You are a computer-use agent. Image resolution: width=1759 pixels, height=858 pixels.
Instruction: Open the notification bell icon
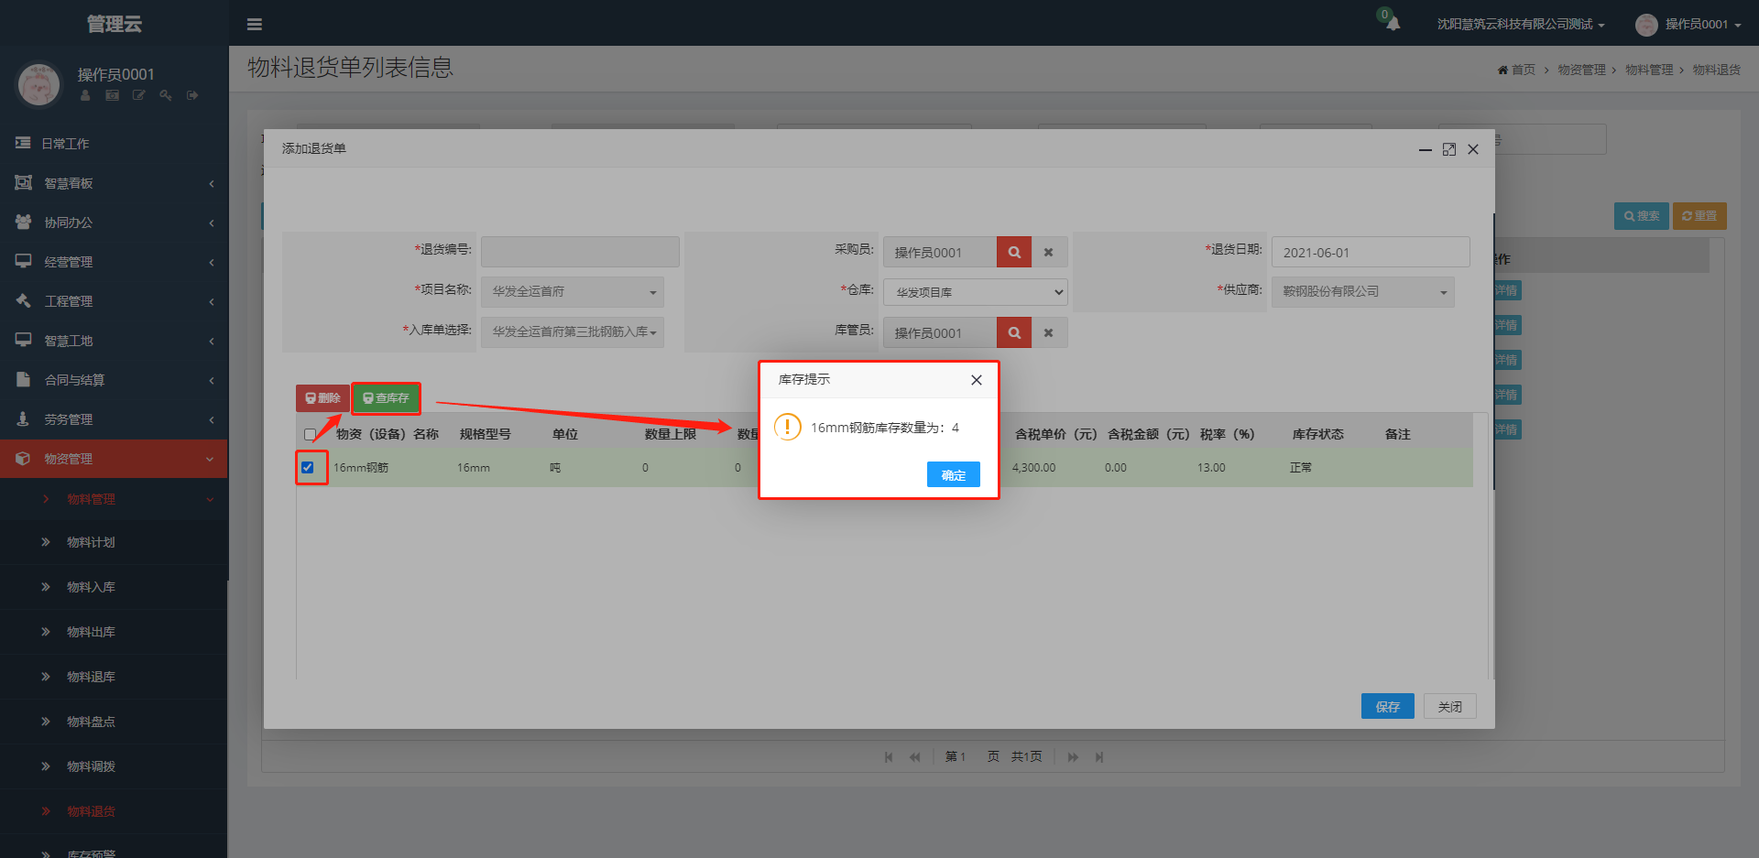pos(1393,24)
